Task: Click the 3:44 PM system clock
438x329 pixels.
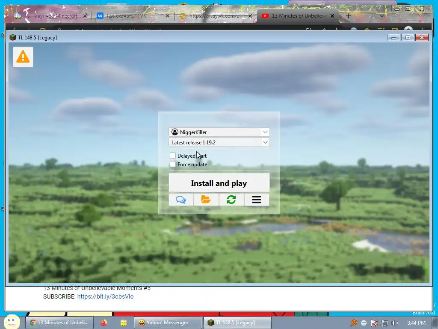Action: (416, 323)
